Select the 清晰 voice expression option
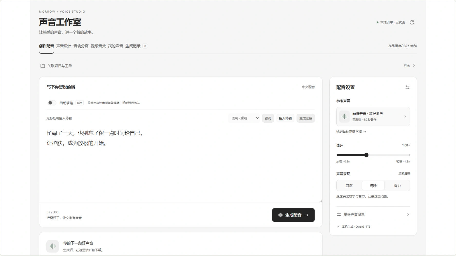Image resolution: width=456 pixels, height=256 pixels. [x=373, y=186]
